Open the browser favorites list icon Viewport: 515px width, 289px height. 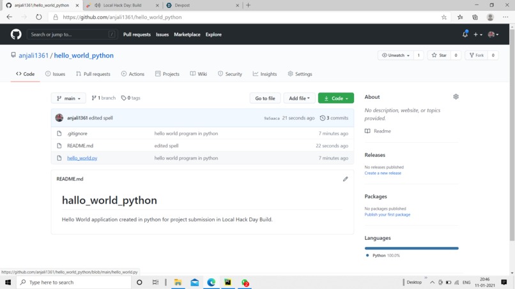[x=460, y=17]
